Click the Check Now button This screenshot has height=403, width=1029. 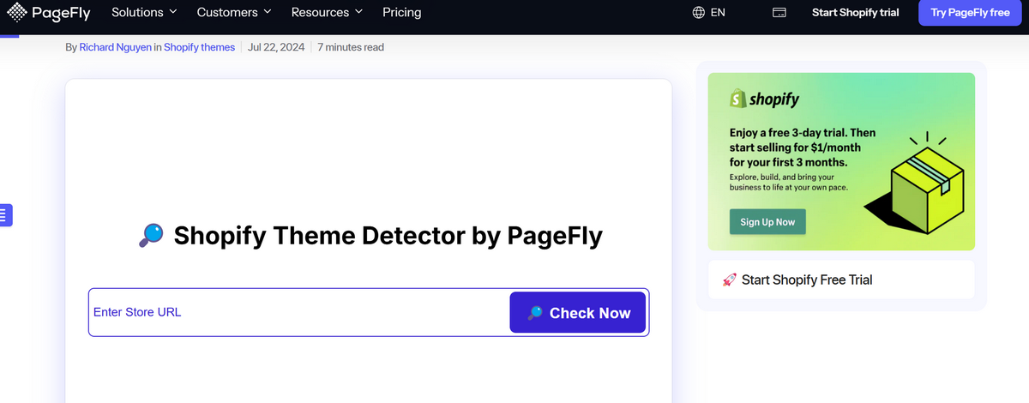click(578, 313)
